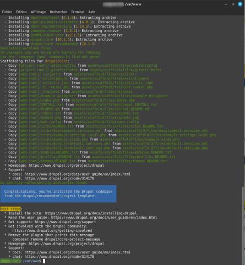
Task: Click the last 'Support:' label near the bottom
Action: 17,248
